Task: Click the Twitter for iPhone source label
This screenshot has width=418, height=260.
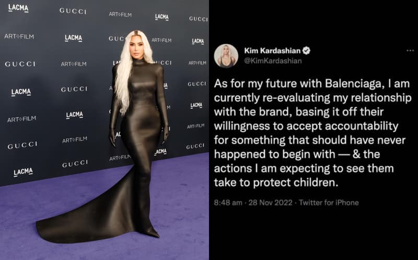Action: point(329,202)
